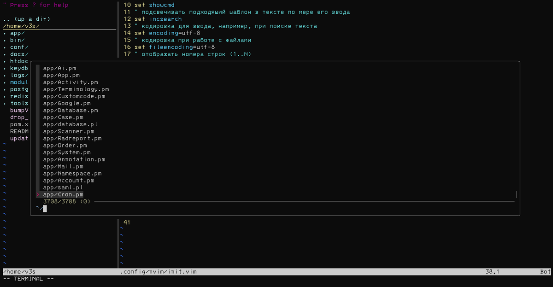Image resolution: width=553 pixels, height=287 pixels.
Task: Click the 'Press ? for help' hint
Action: pos(35,5)
